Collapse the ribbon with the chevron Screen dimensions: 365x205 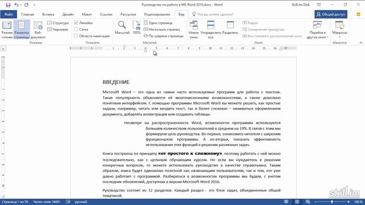[x=360, y=43]
